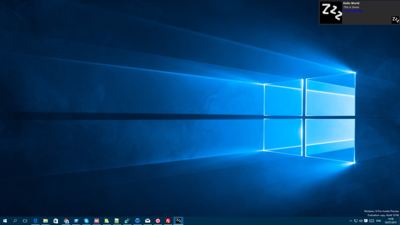Open the touch keyboard tray icon
The image size is (400, 225).
pos(371,221)
